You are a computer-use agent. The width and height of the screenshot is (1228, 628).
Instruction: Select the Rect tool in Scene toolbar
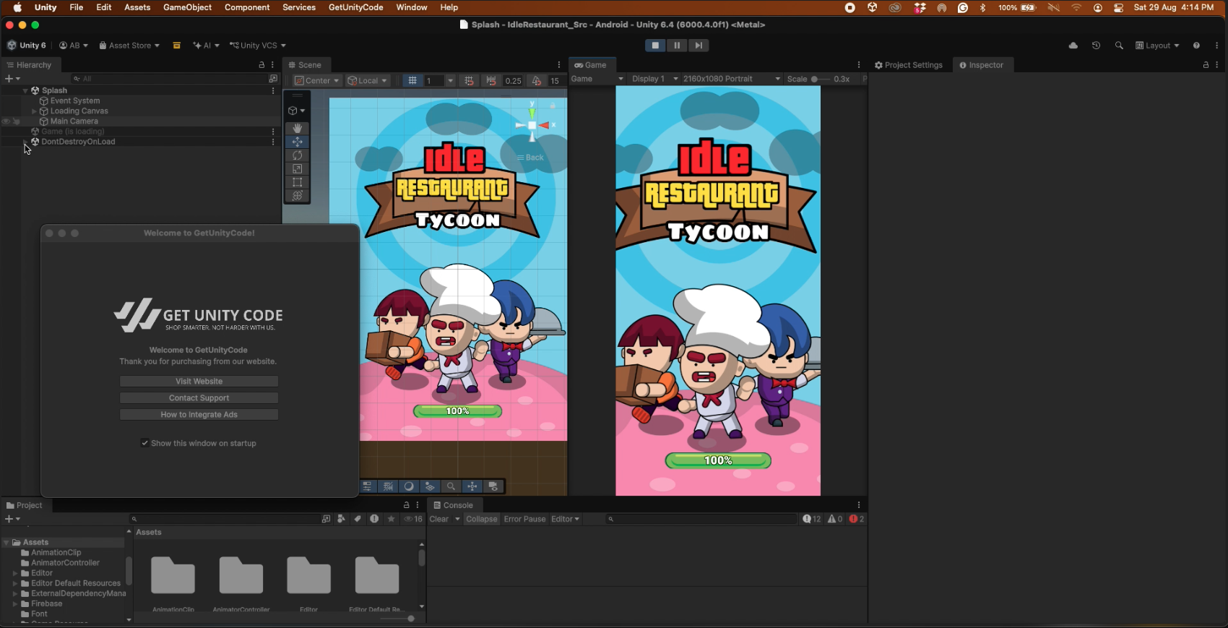point(297,182)
